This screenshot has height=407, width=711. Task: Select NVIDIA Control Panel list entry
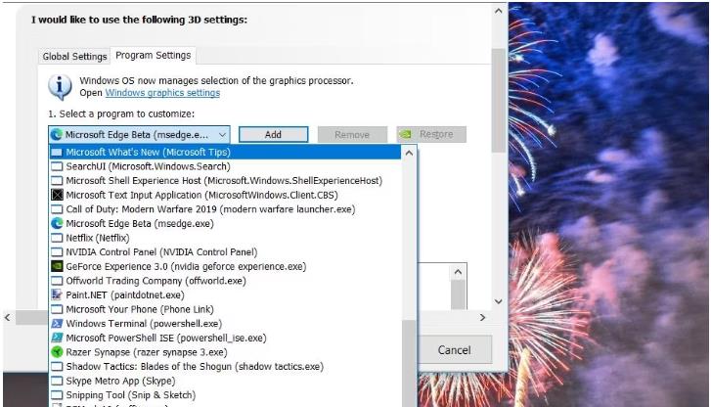(225, 252)
